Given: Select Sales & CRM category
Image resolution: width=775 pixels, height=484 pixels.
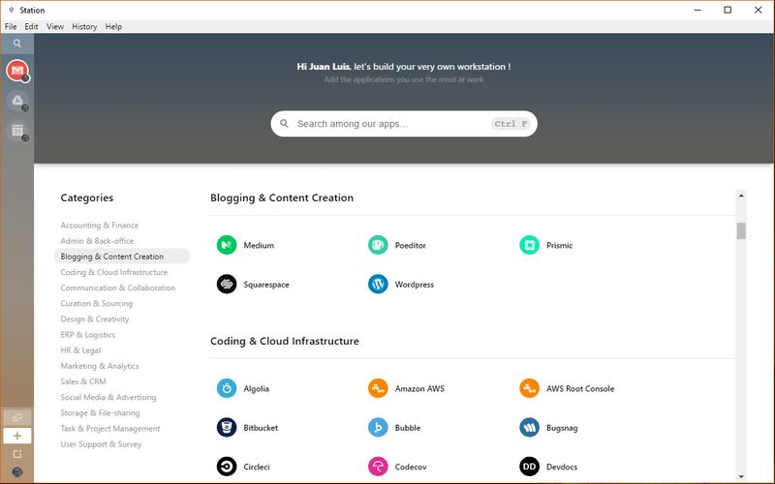Looking at the screenshot, I should [83, 381].
